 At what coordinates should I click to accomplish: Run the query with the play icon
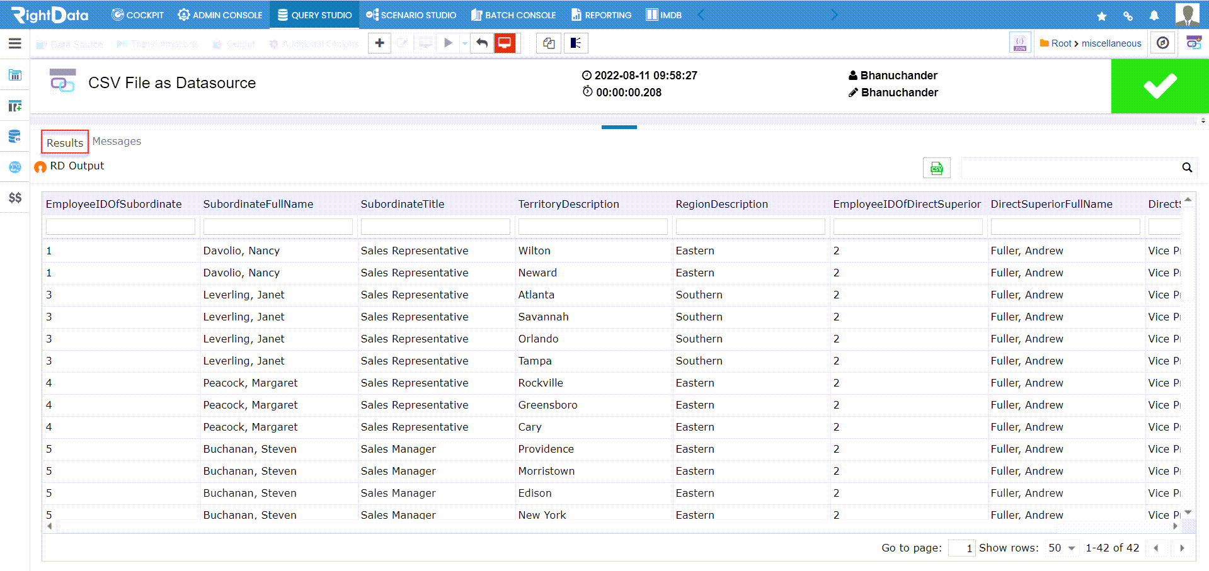pyautogui.click(x=448, y=43)
